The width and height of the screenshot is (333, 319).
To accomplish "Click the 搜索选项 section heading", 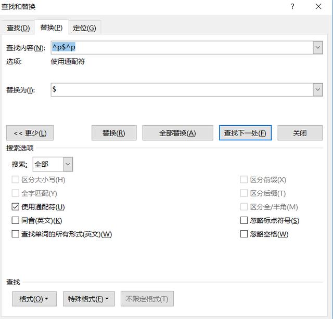I will 20,148.
